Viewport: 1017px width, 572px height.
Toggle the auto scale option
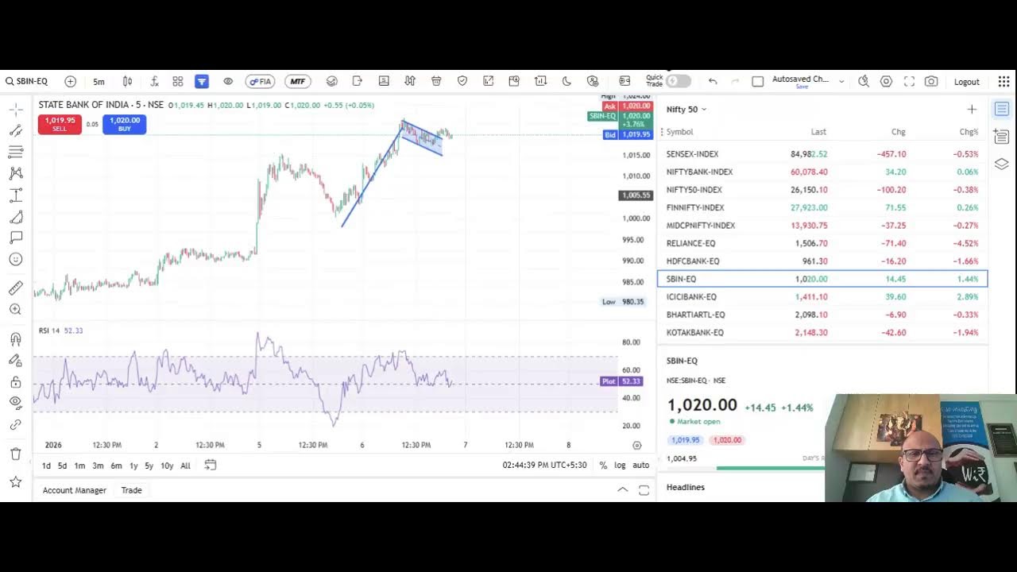640,466
